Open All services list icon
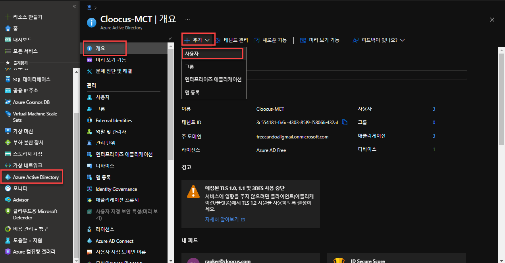Screen dimensions: 505x263 [8, 51]
